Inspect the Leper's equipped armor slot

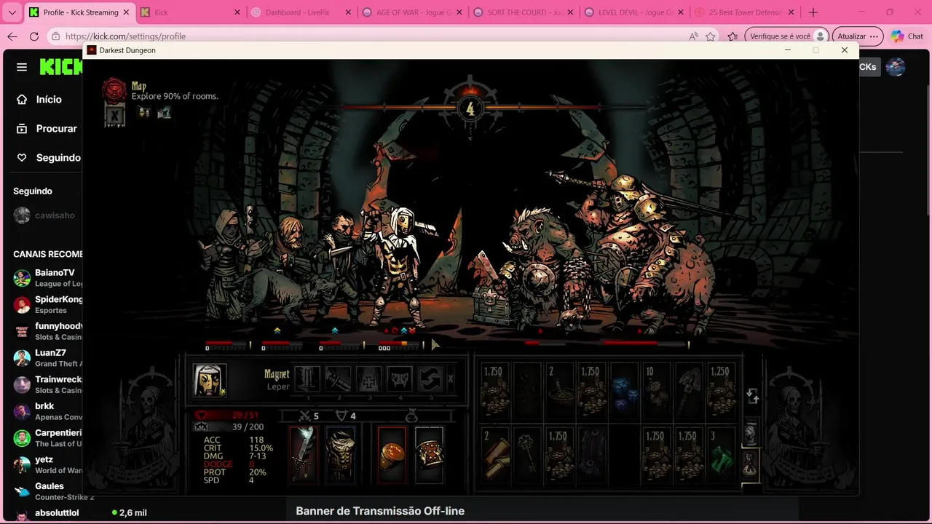click(x=340, y=455)
